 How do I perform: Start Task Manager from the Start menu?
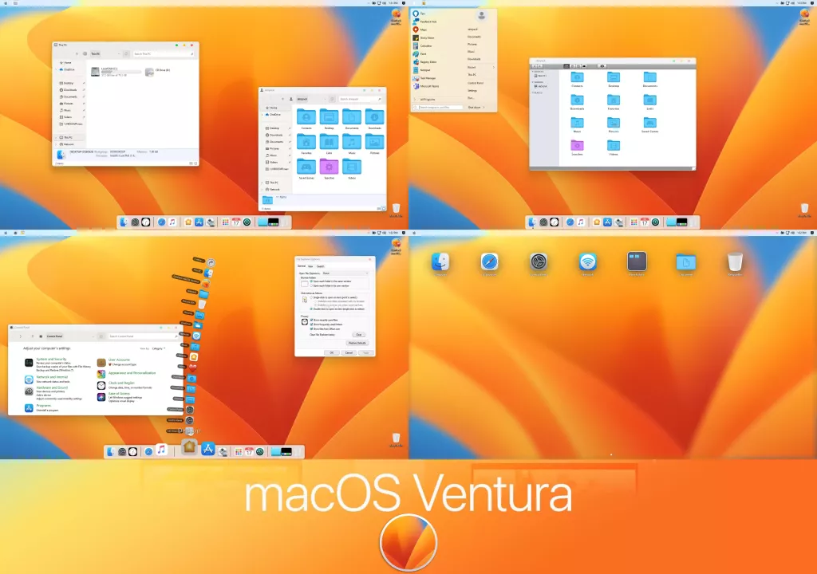click(428, 78)
